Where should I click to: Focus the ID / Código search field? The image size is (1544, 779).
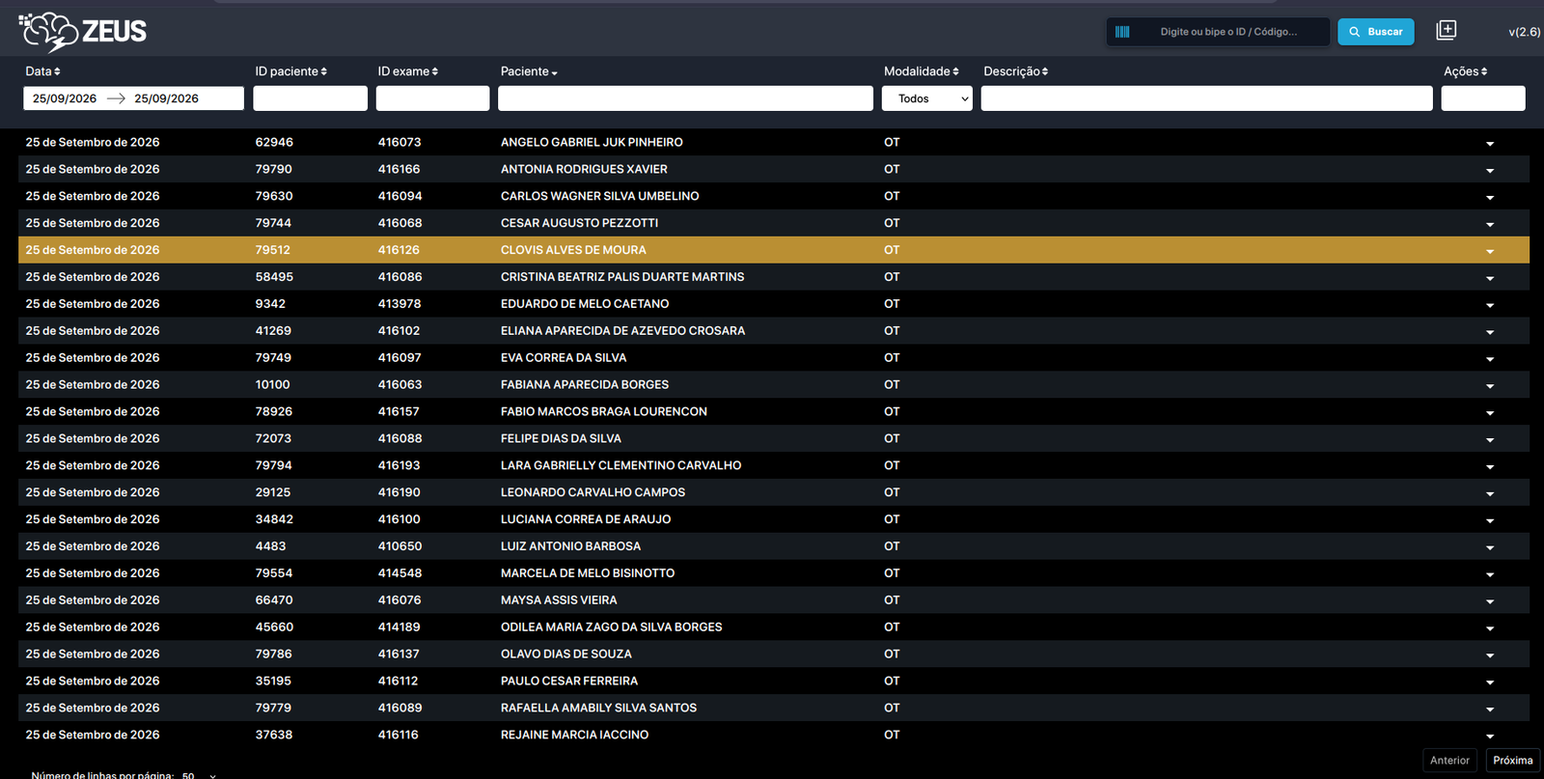[x=1228, y=32]
